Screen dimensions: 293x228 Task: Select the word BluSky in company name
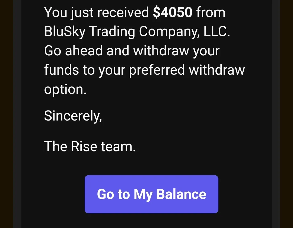[x=65, y=31]
